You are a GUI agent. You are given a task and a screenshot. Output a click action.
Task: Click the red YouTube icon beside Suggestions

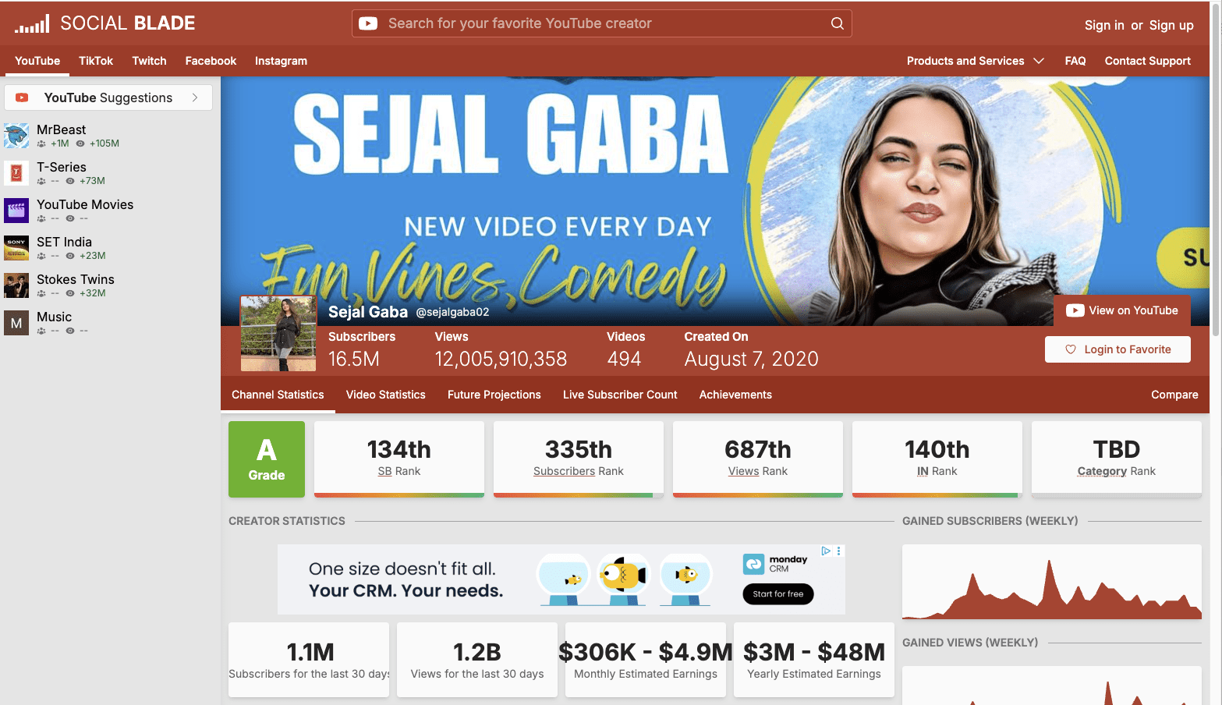click(22, 97)
